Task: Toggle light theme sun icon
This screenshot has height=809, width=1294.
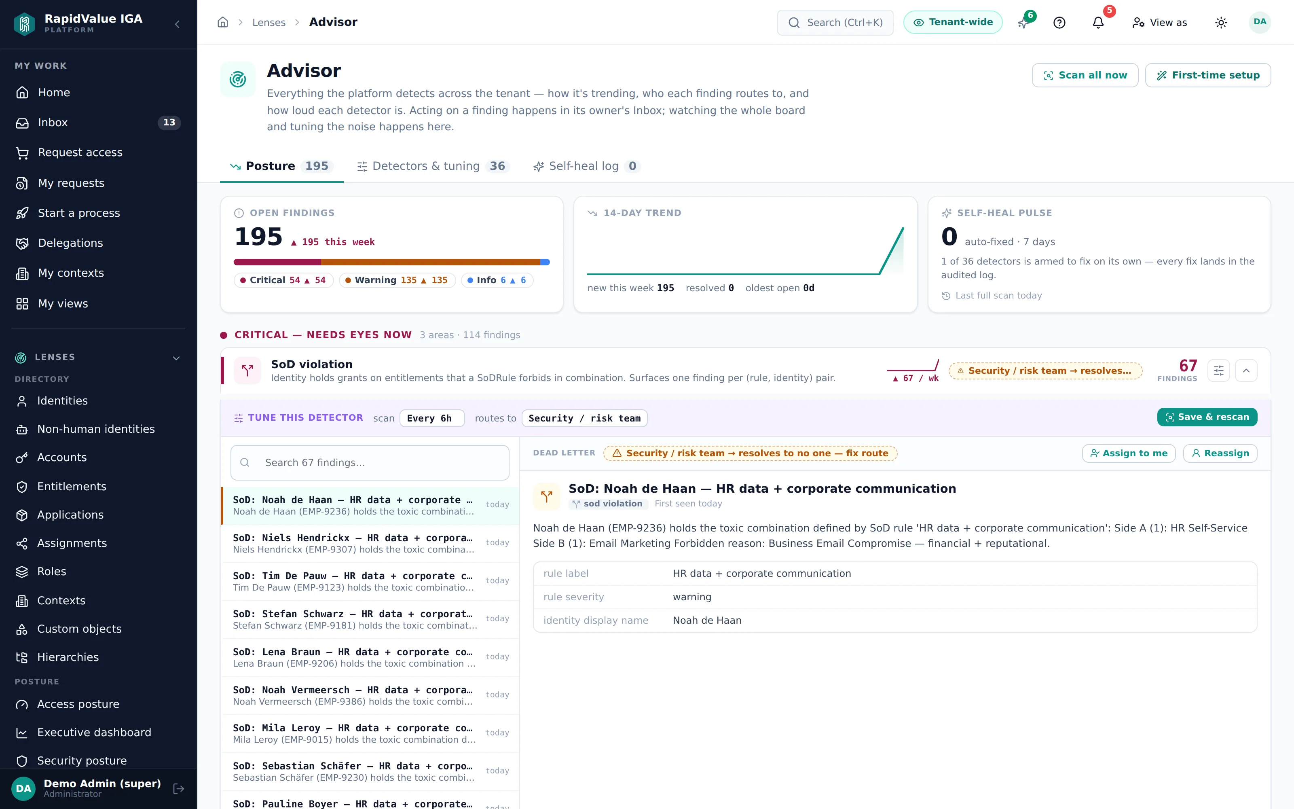Action: pos(1221,23)
